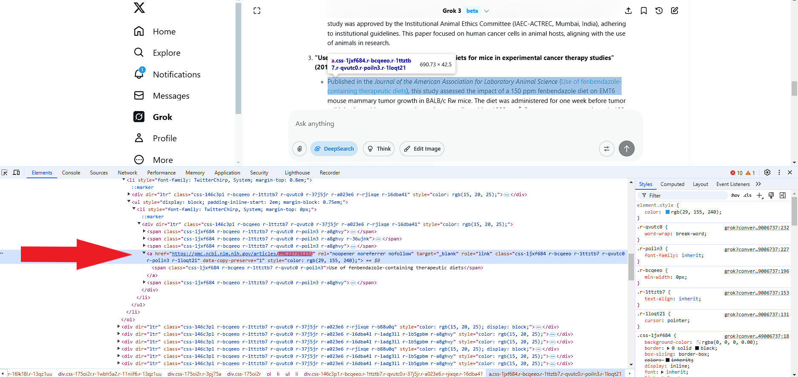This screenshot has height=377, width=798.
Task: Switch to the Network tab
Action: click(127, 173)
